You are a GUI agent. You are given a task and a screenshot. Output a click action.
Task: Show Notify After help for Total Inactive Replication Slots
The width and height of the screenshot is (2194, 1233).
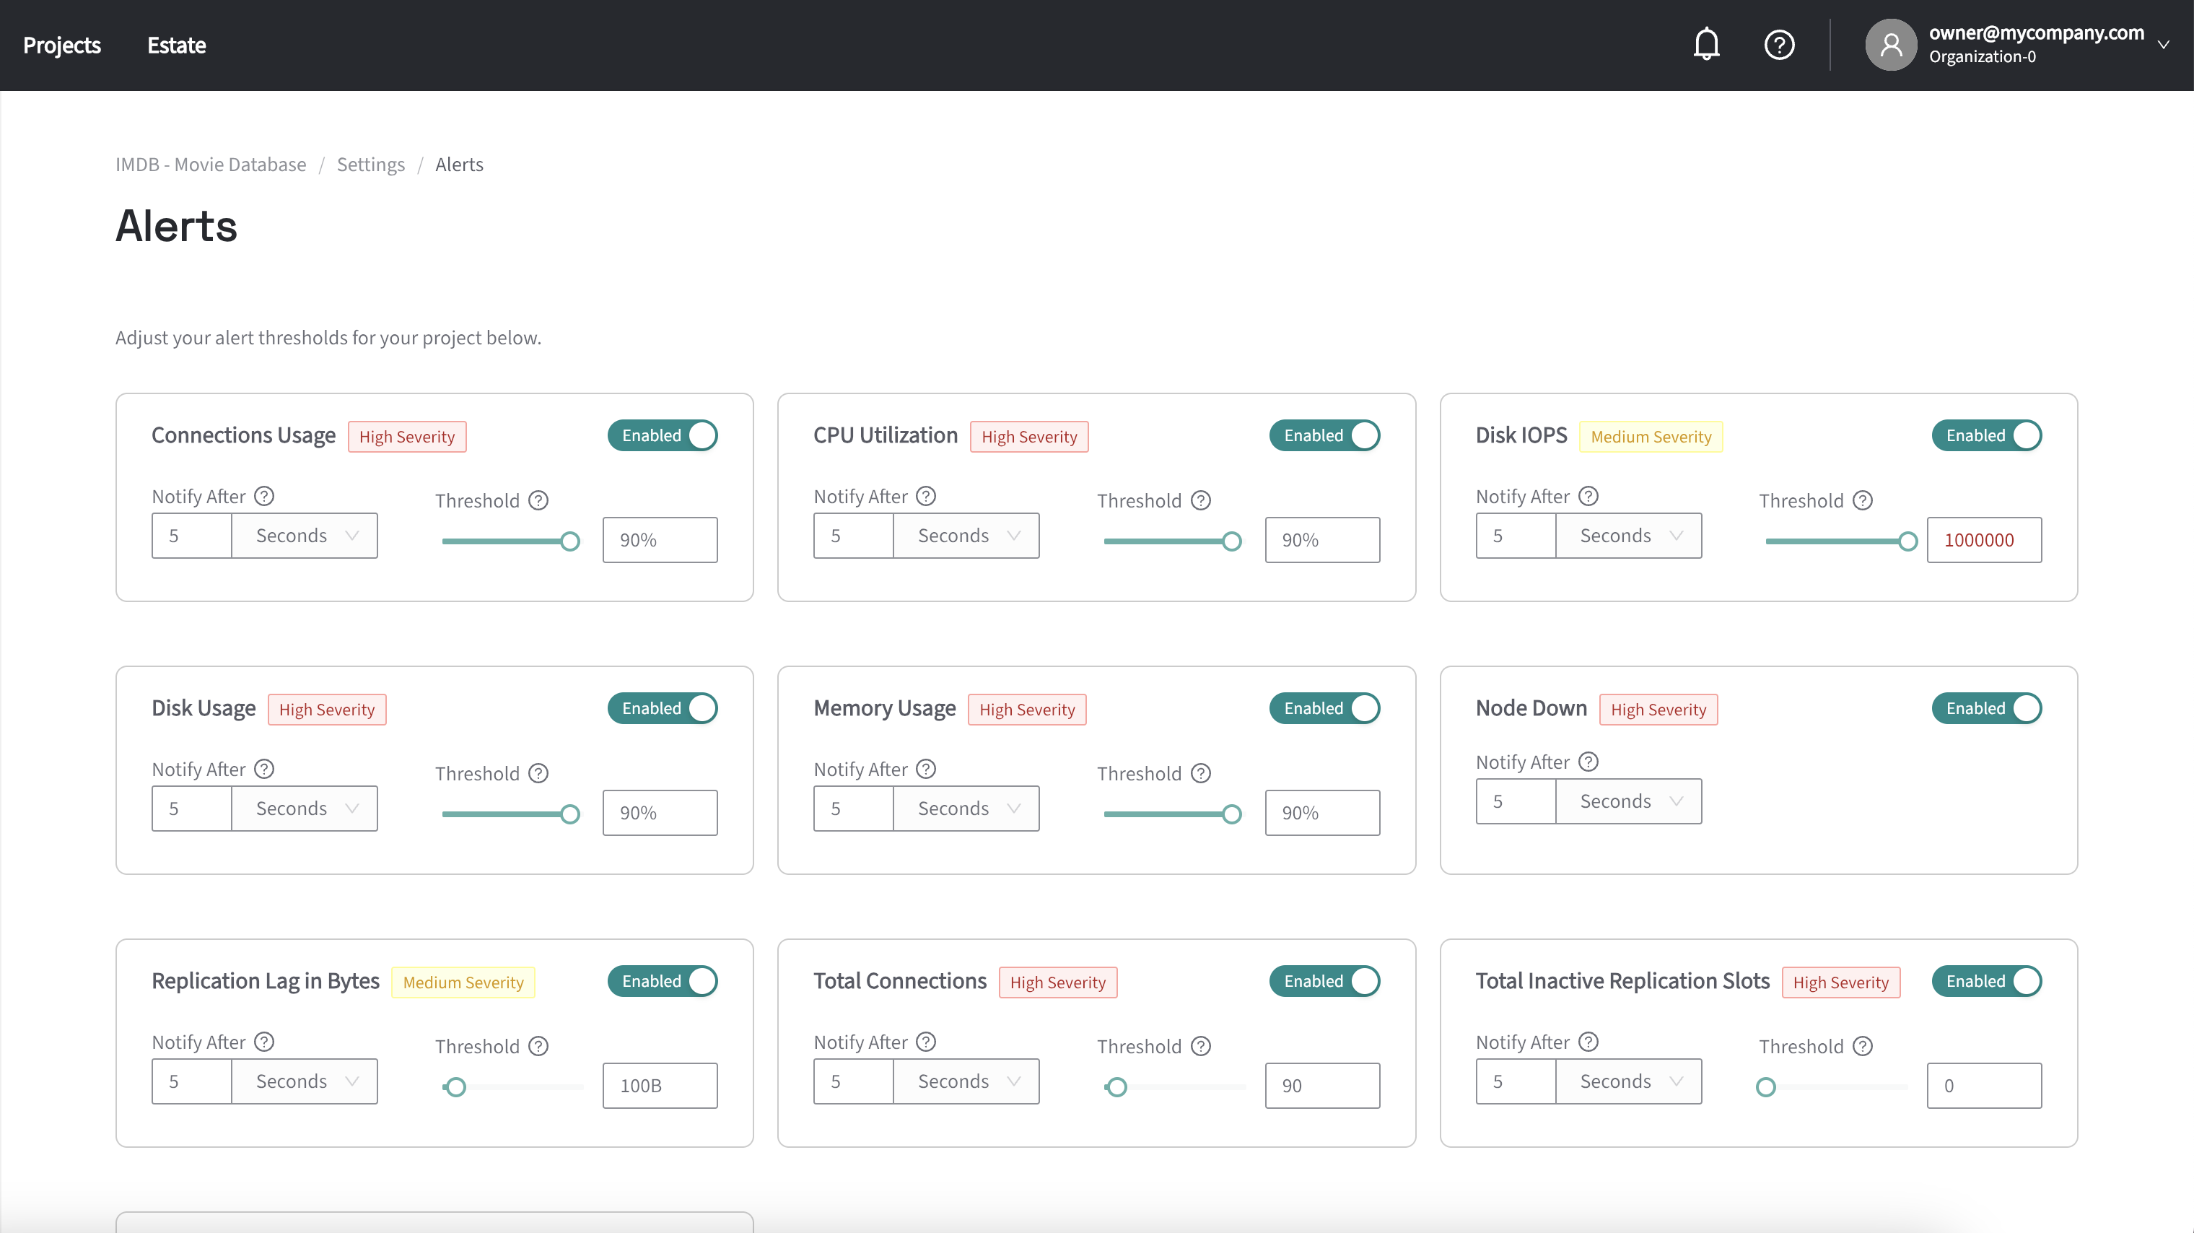1588,1041
